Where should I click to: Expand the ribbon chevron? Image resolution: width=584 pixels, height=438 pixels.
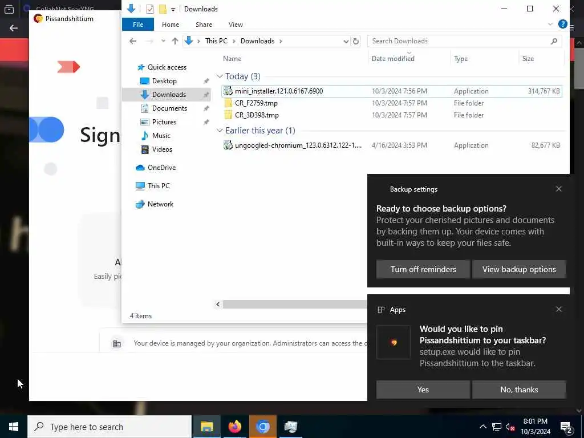pos(550,24)
